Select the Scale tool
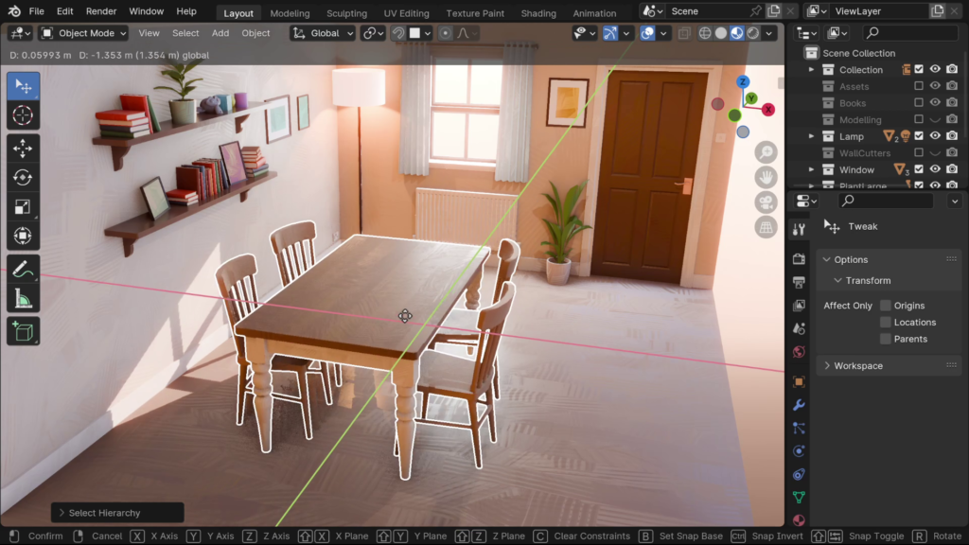The width and height of the screenshot is (969, 545). coord(24,206)
